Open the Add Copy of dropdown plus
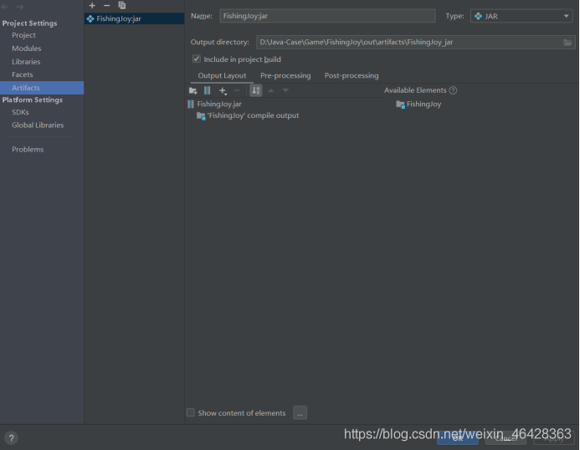 point(223,90)
